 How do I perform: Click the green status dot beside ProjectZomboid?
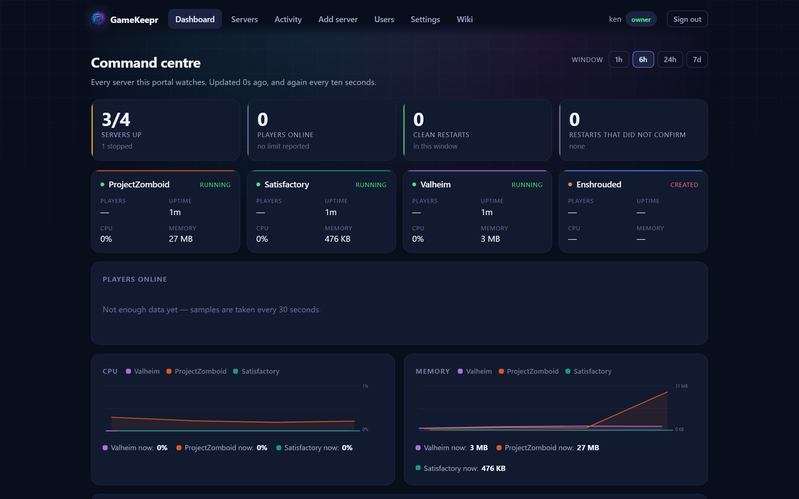click(102, 184)
